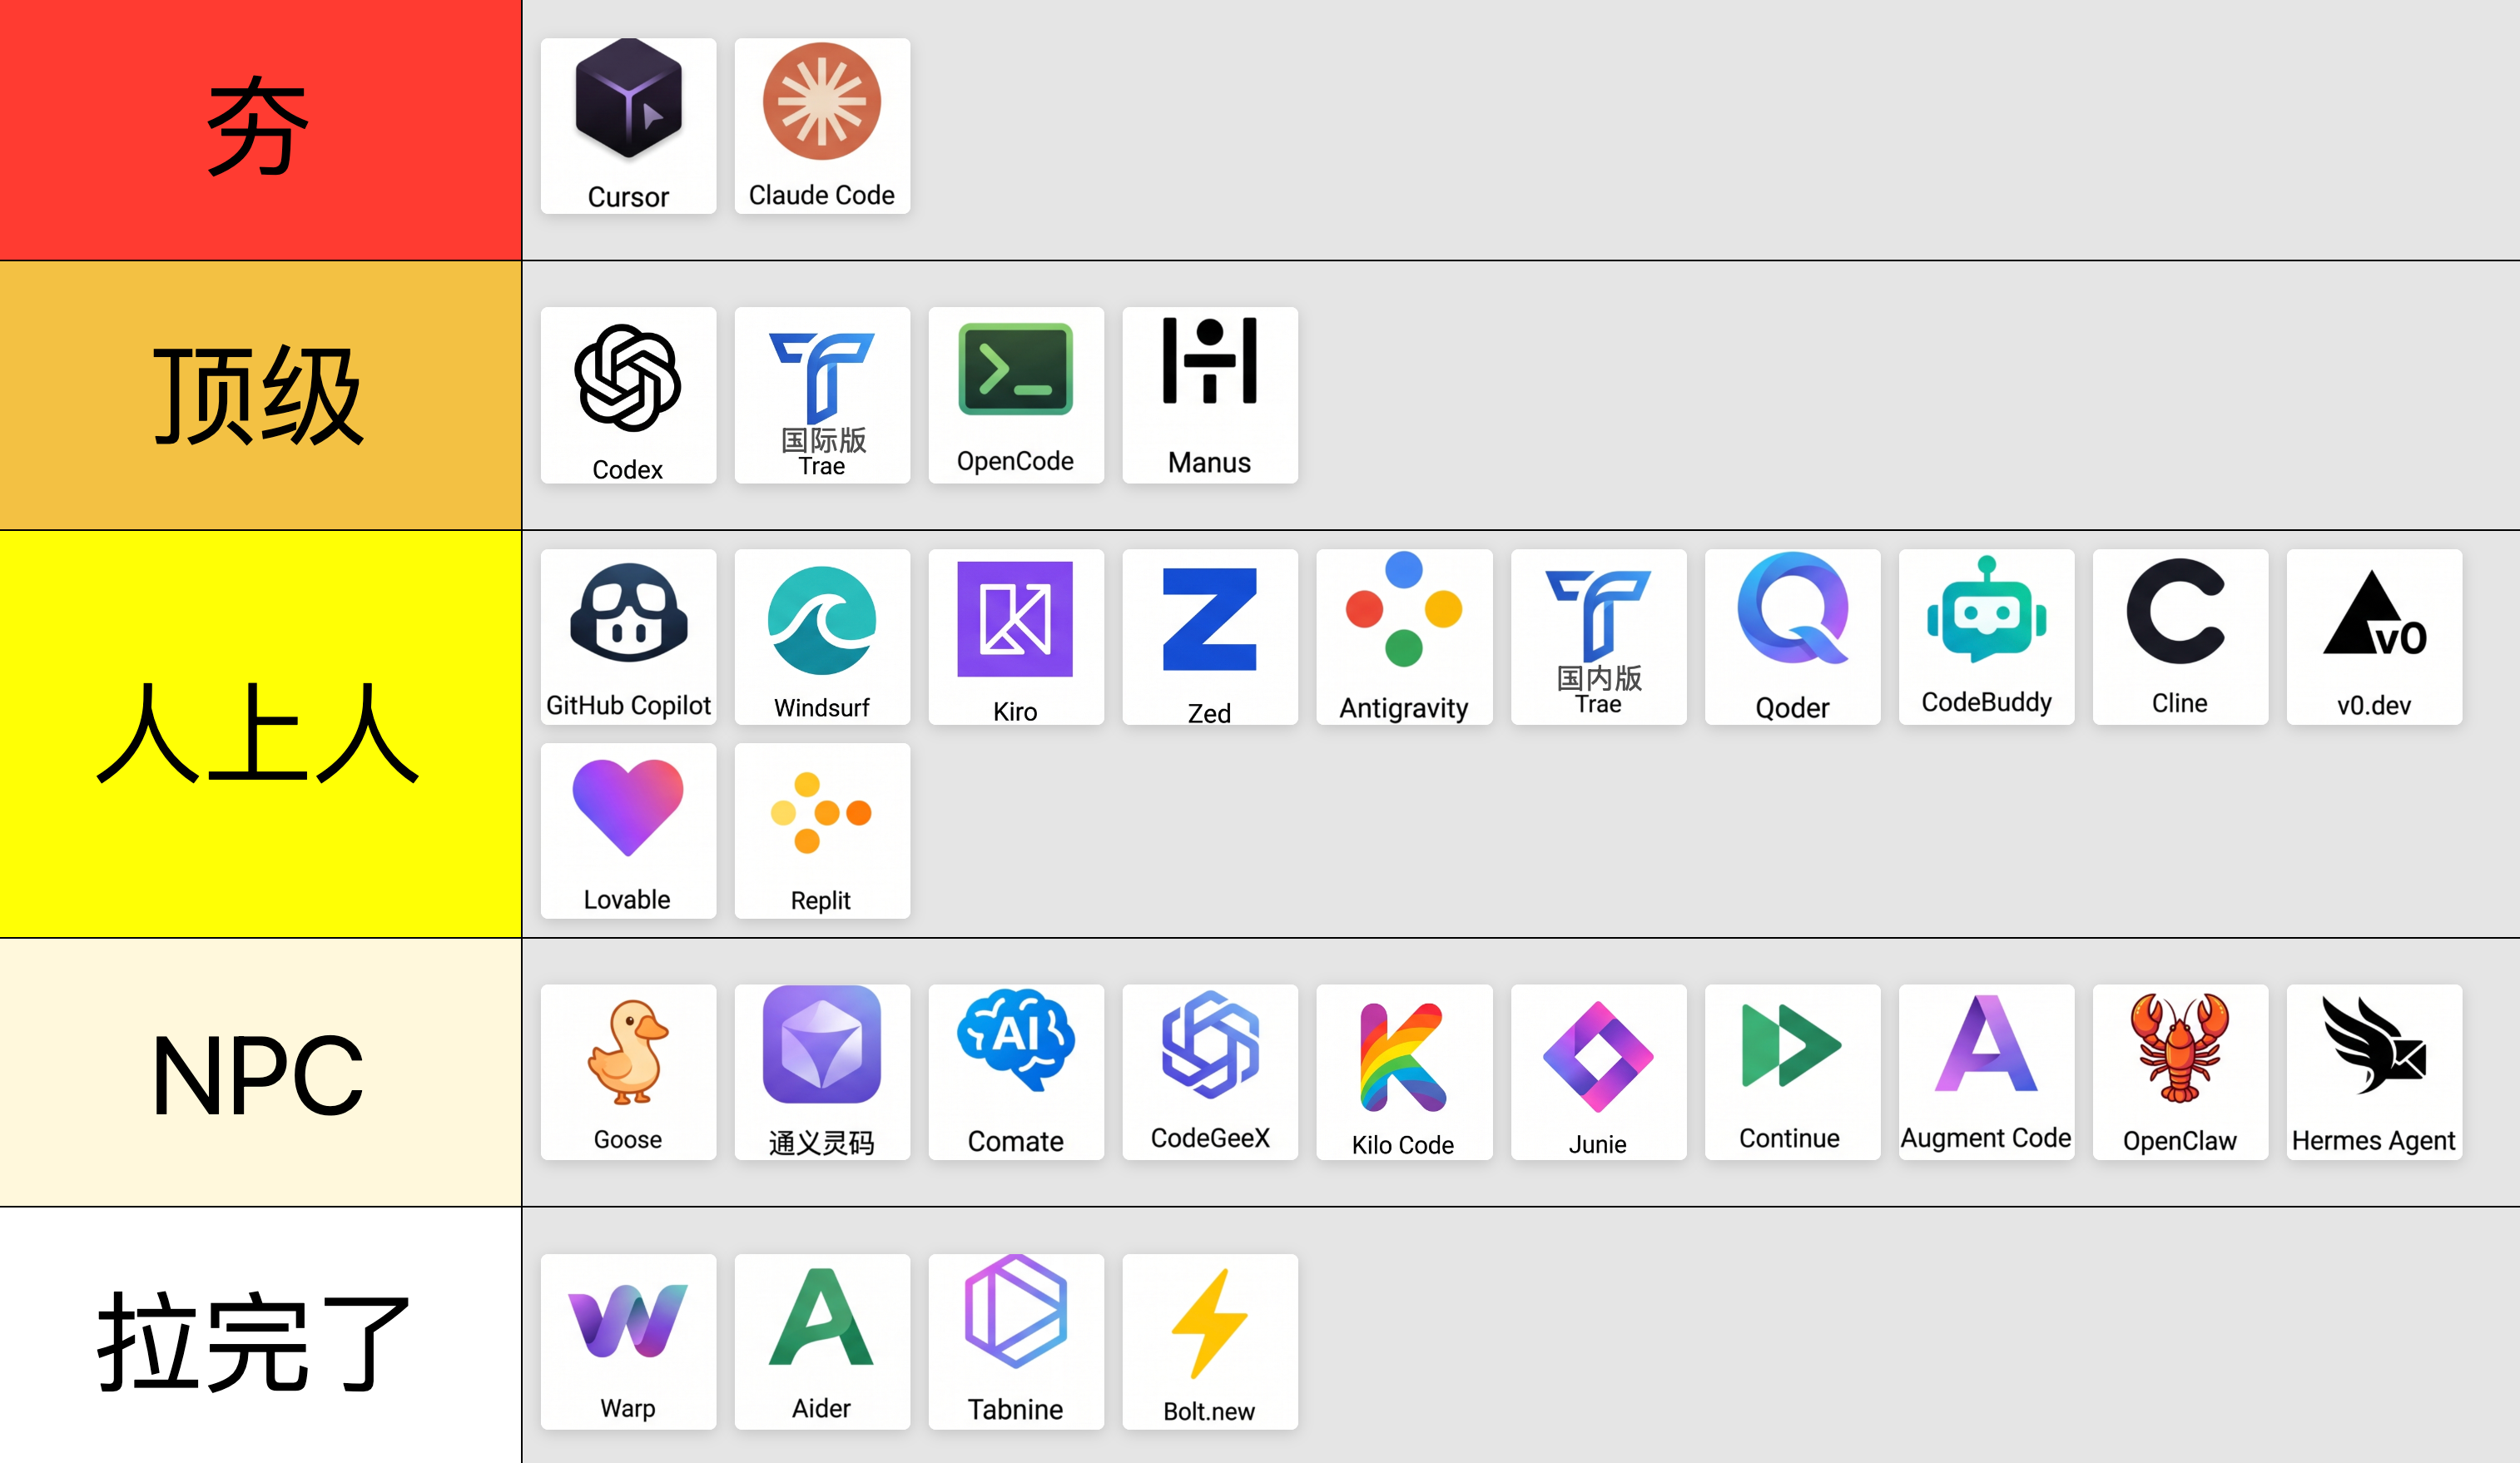2520x1463 pixels.
Task: Select the Windsurf wave icon
Action: point(822,637)
